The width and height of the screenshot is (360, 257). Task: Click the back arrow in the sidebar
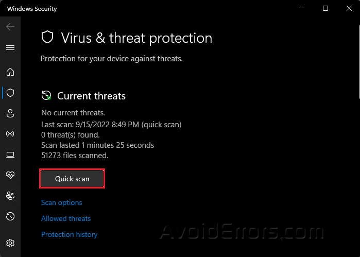(x=10, y=27)
